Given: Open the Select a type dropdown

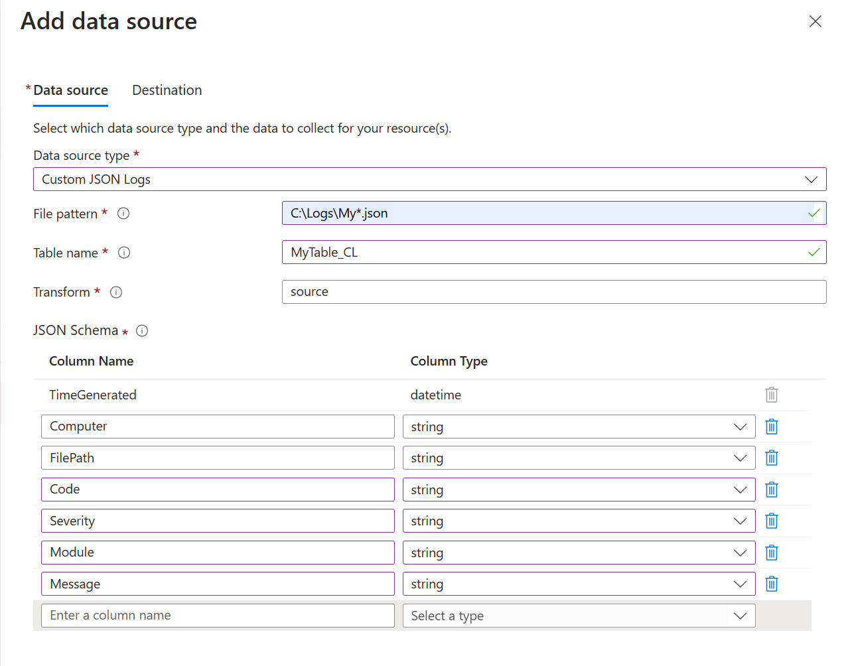Looking at the screenshot, I should [578, 616].
